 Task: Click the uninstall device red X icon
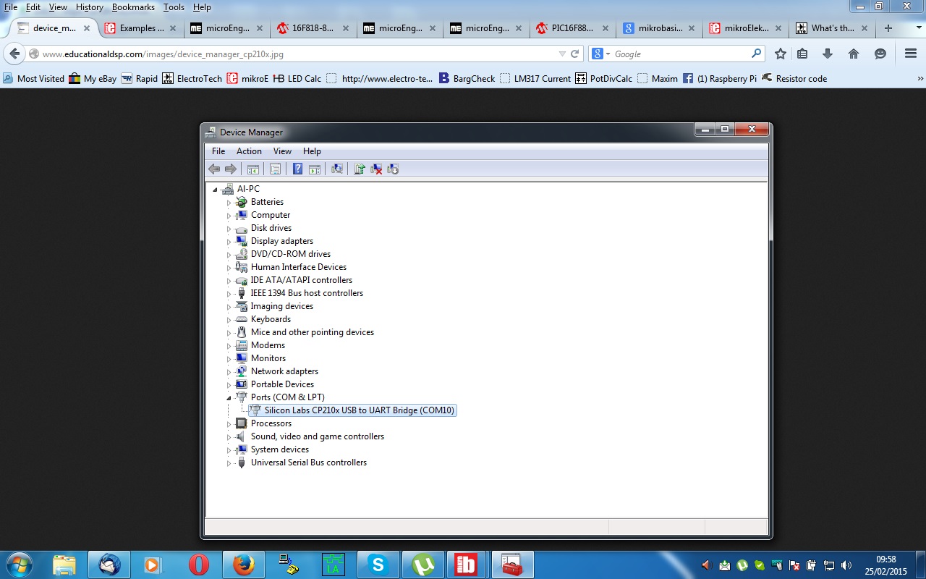[376, 169]
